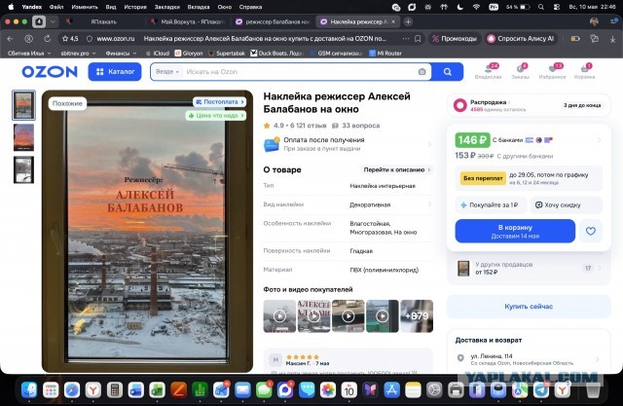The width and height of the screenshot is (623, 406).
Task: Open the Photos app in the Dock
Action: (x=328, y=390)
